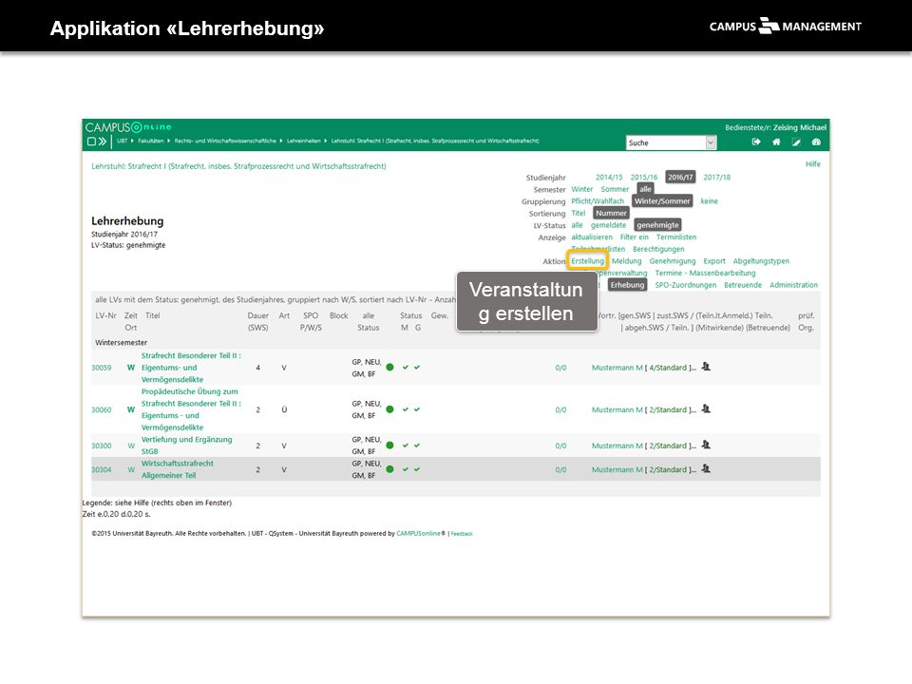The image size is (912, 684).
Task: Open the Hilfe link
Action: point(813,164)
